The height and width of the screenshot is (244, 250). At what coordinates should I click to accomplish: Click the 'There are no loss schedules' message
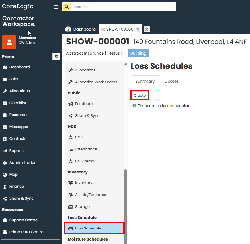[x=163, y=106]
